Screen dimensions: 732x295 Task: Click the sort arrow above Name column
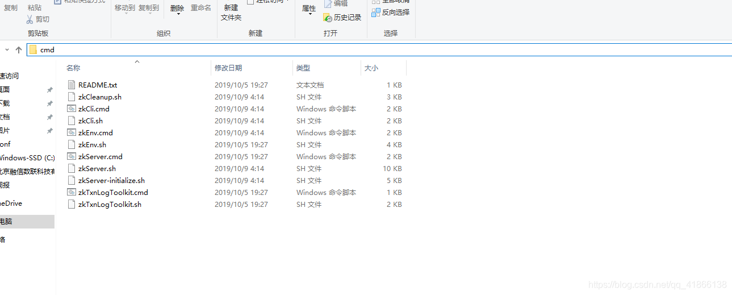click(x=137, y=61)
